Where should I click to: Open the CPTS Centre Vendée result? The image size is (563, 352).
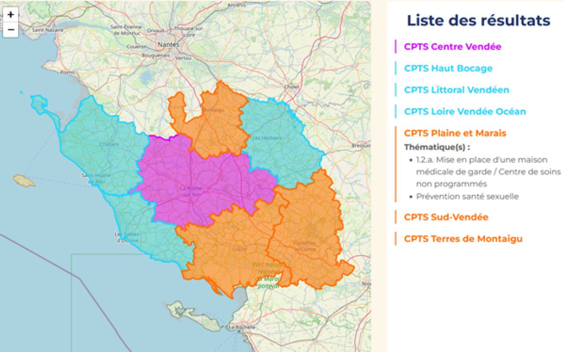click(452, 46)
